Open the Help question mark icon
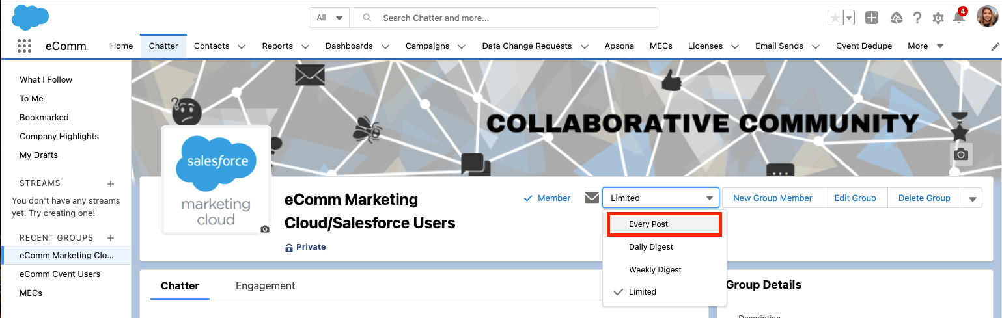The image size is (1002, 318). click(917, 18)
